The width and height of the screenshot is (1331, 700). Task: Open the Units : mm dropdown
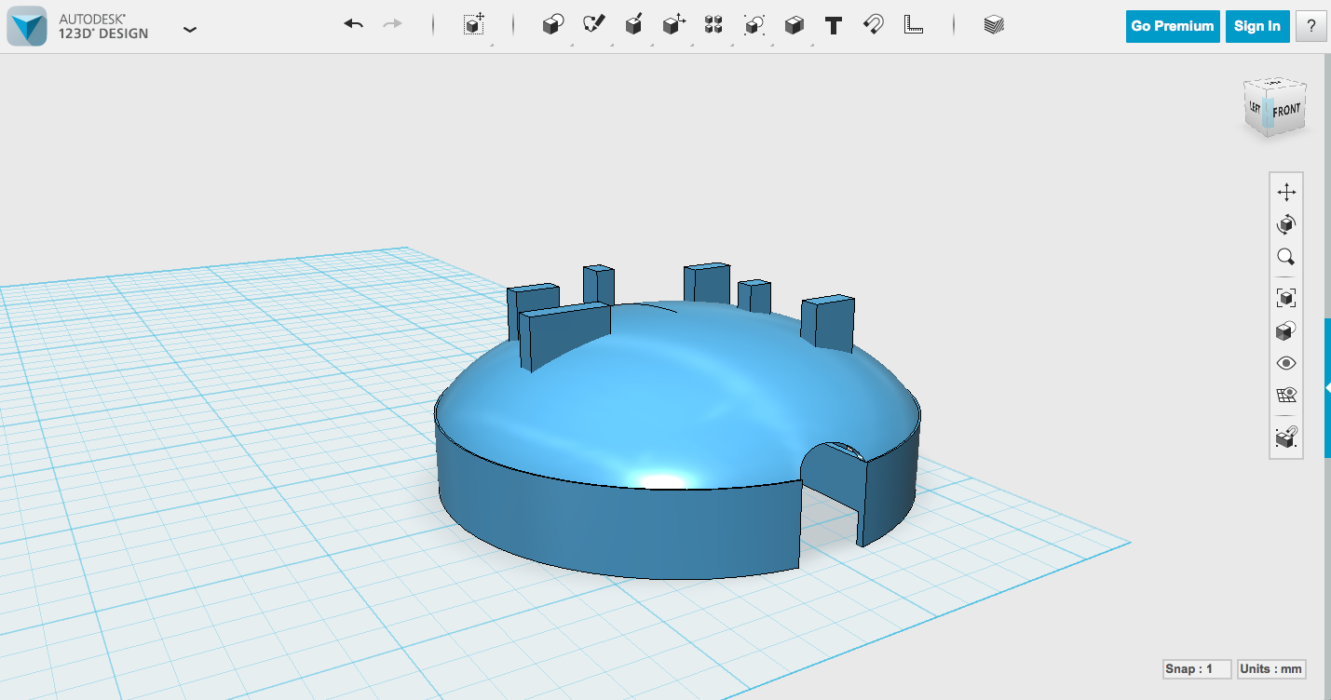[x=1272, y=668]
